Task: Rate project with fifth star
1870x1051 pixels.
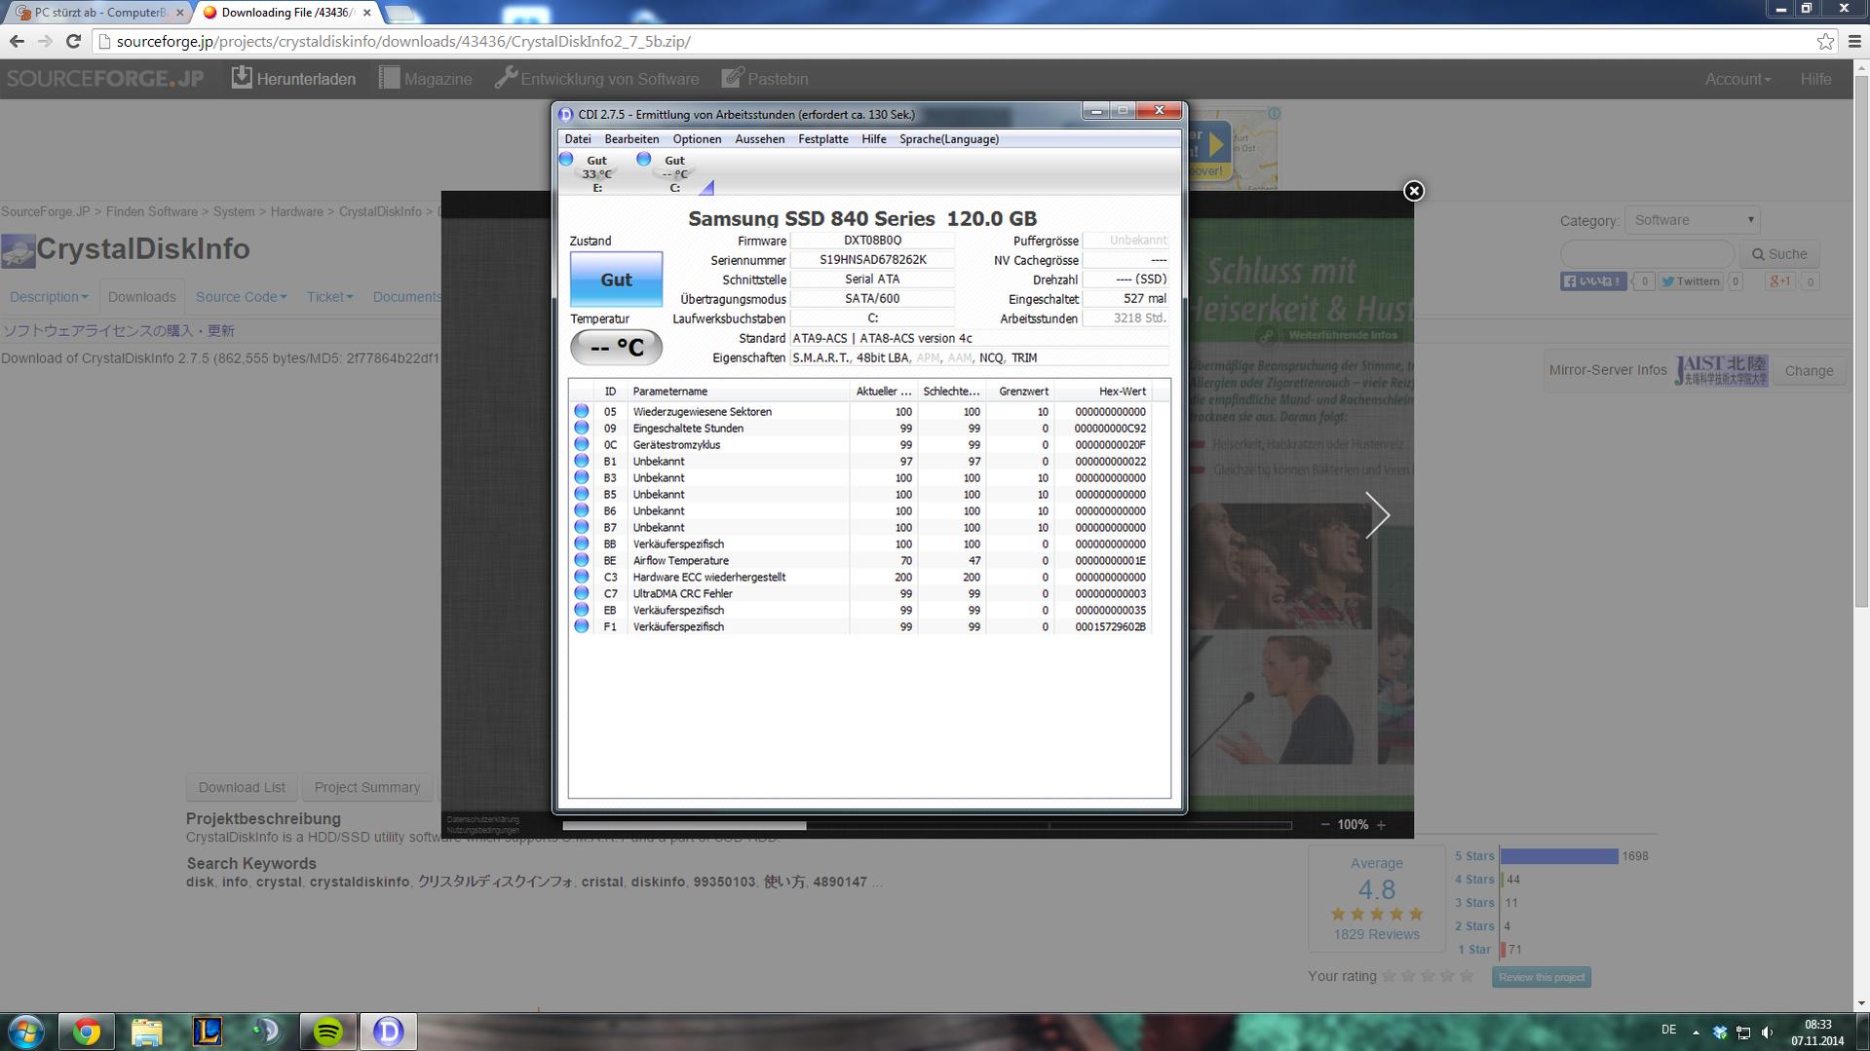Action: tap(1467, 976)
